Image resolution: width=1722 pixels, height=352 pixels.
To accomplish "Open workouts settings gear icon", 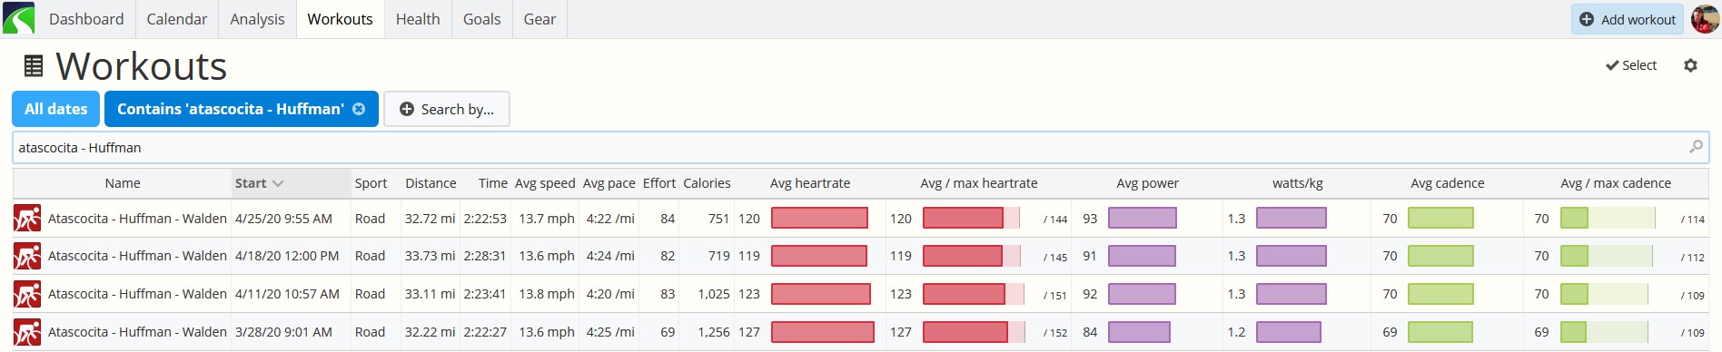I will coord(1690,65).
